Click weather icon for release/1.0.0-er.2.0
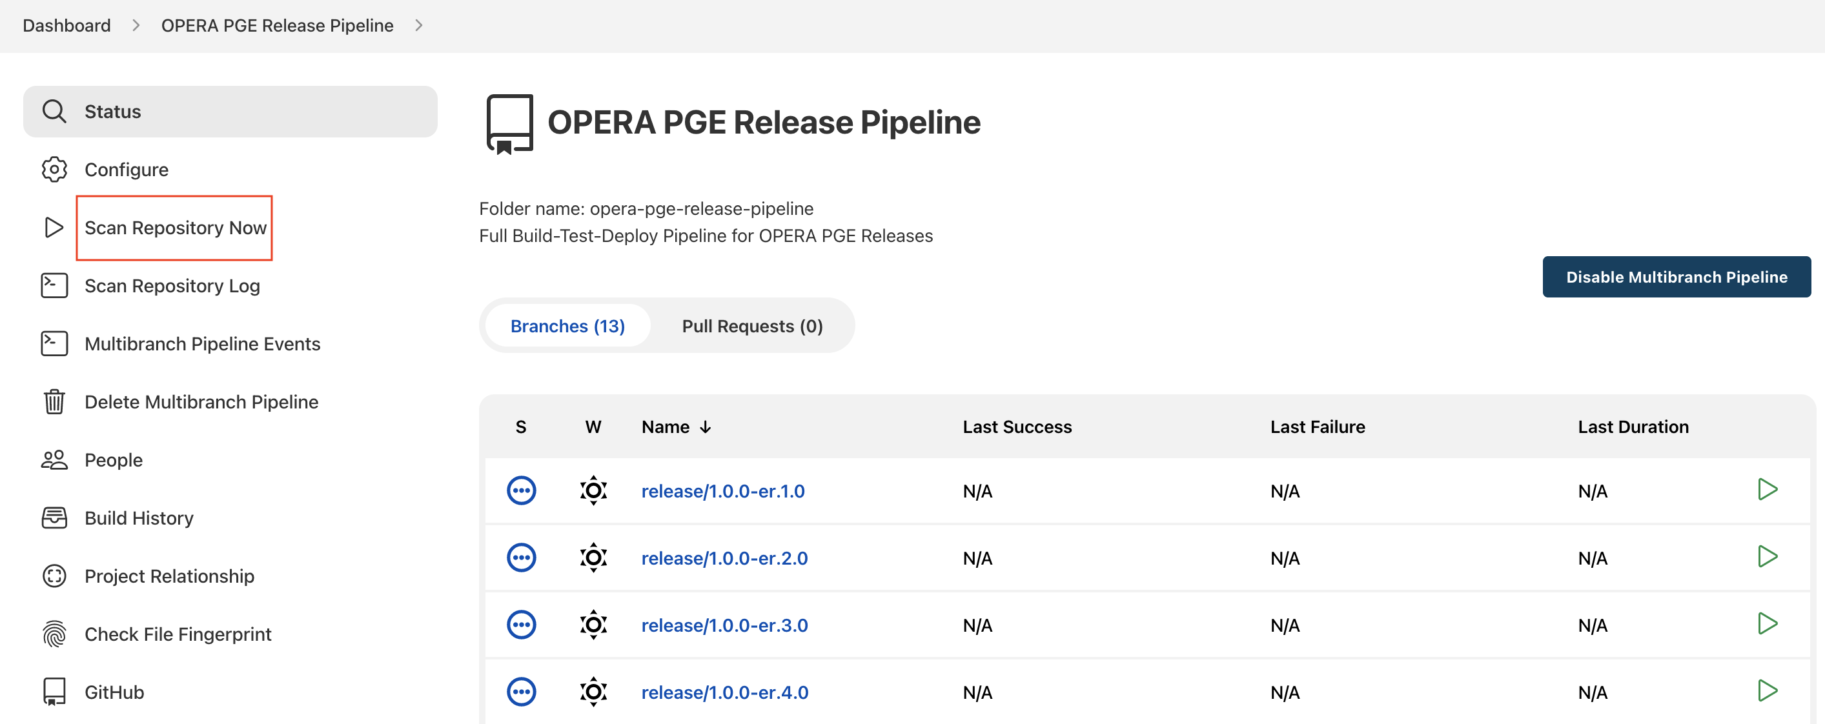 pyautogui.click(x=593, y=558)
